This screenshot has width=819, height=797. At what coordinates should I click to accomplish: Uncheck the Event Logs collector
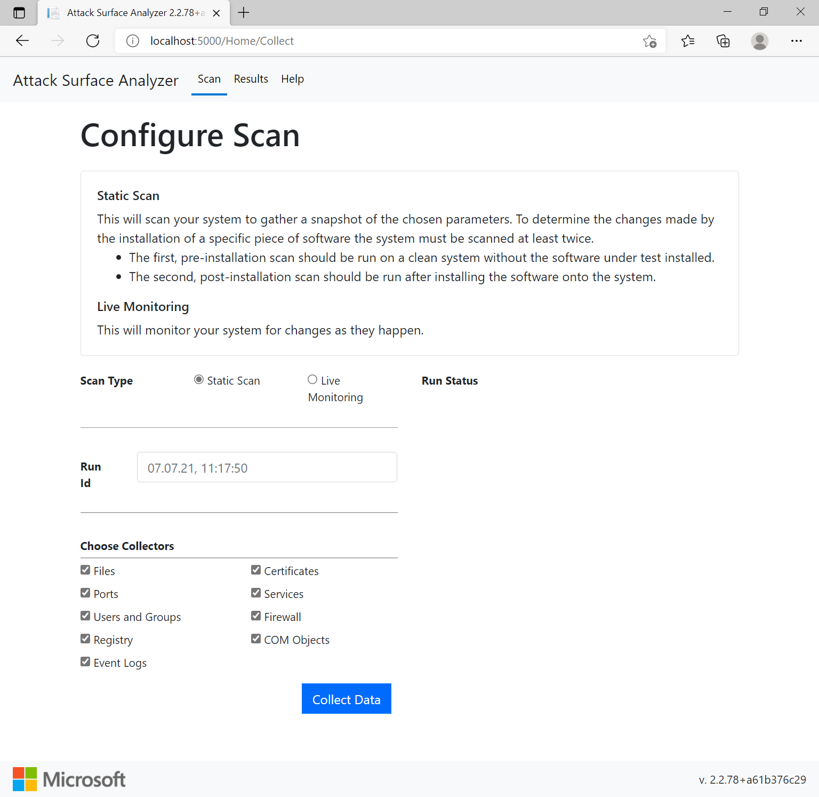pos(85,661)
